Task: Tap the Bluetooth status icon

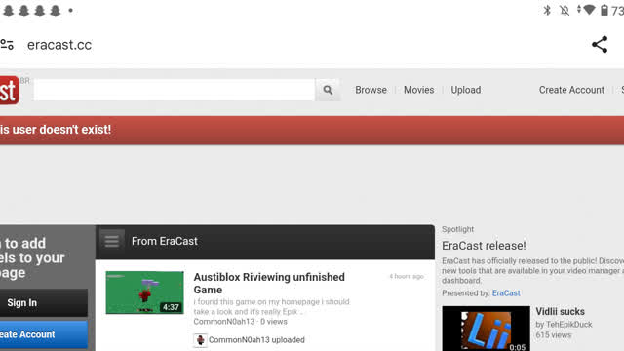Action: pos(547,11)
